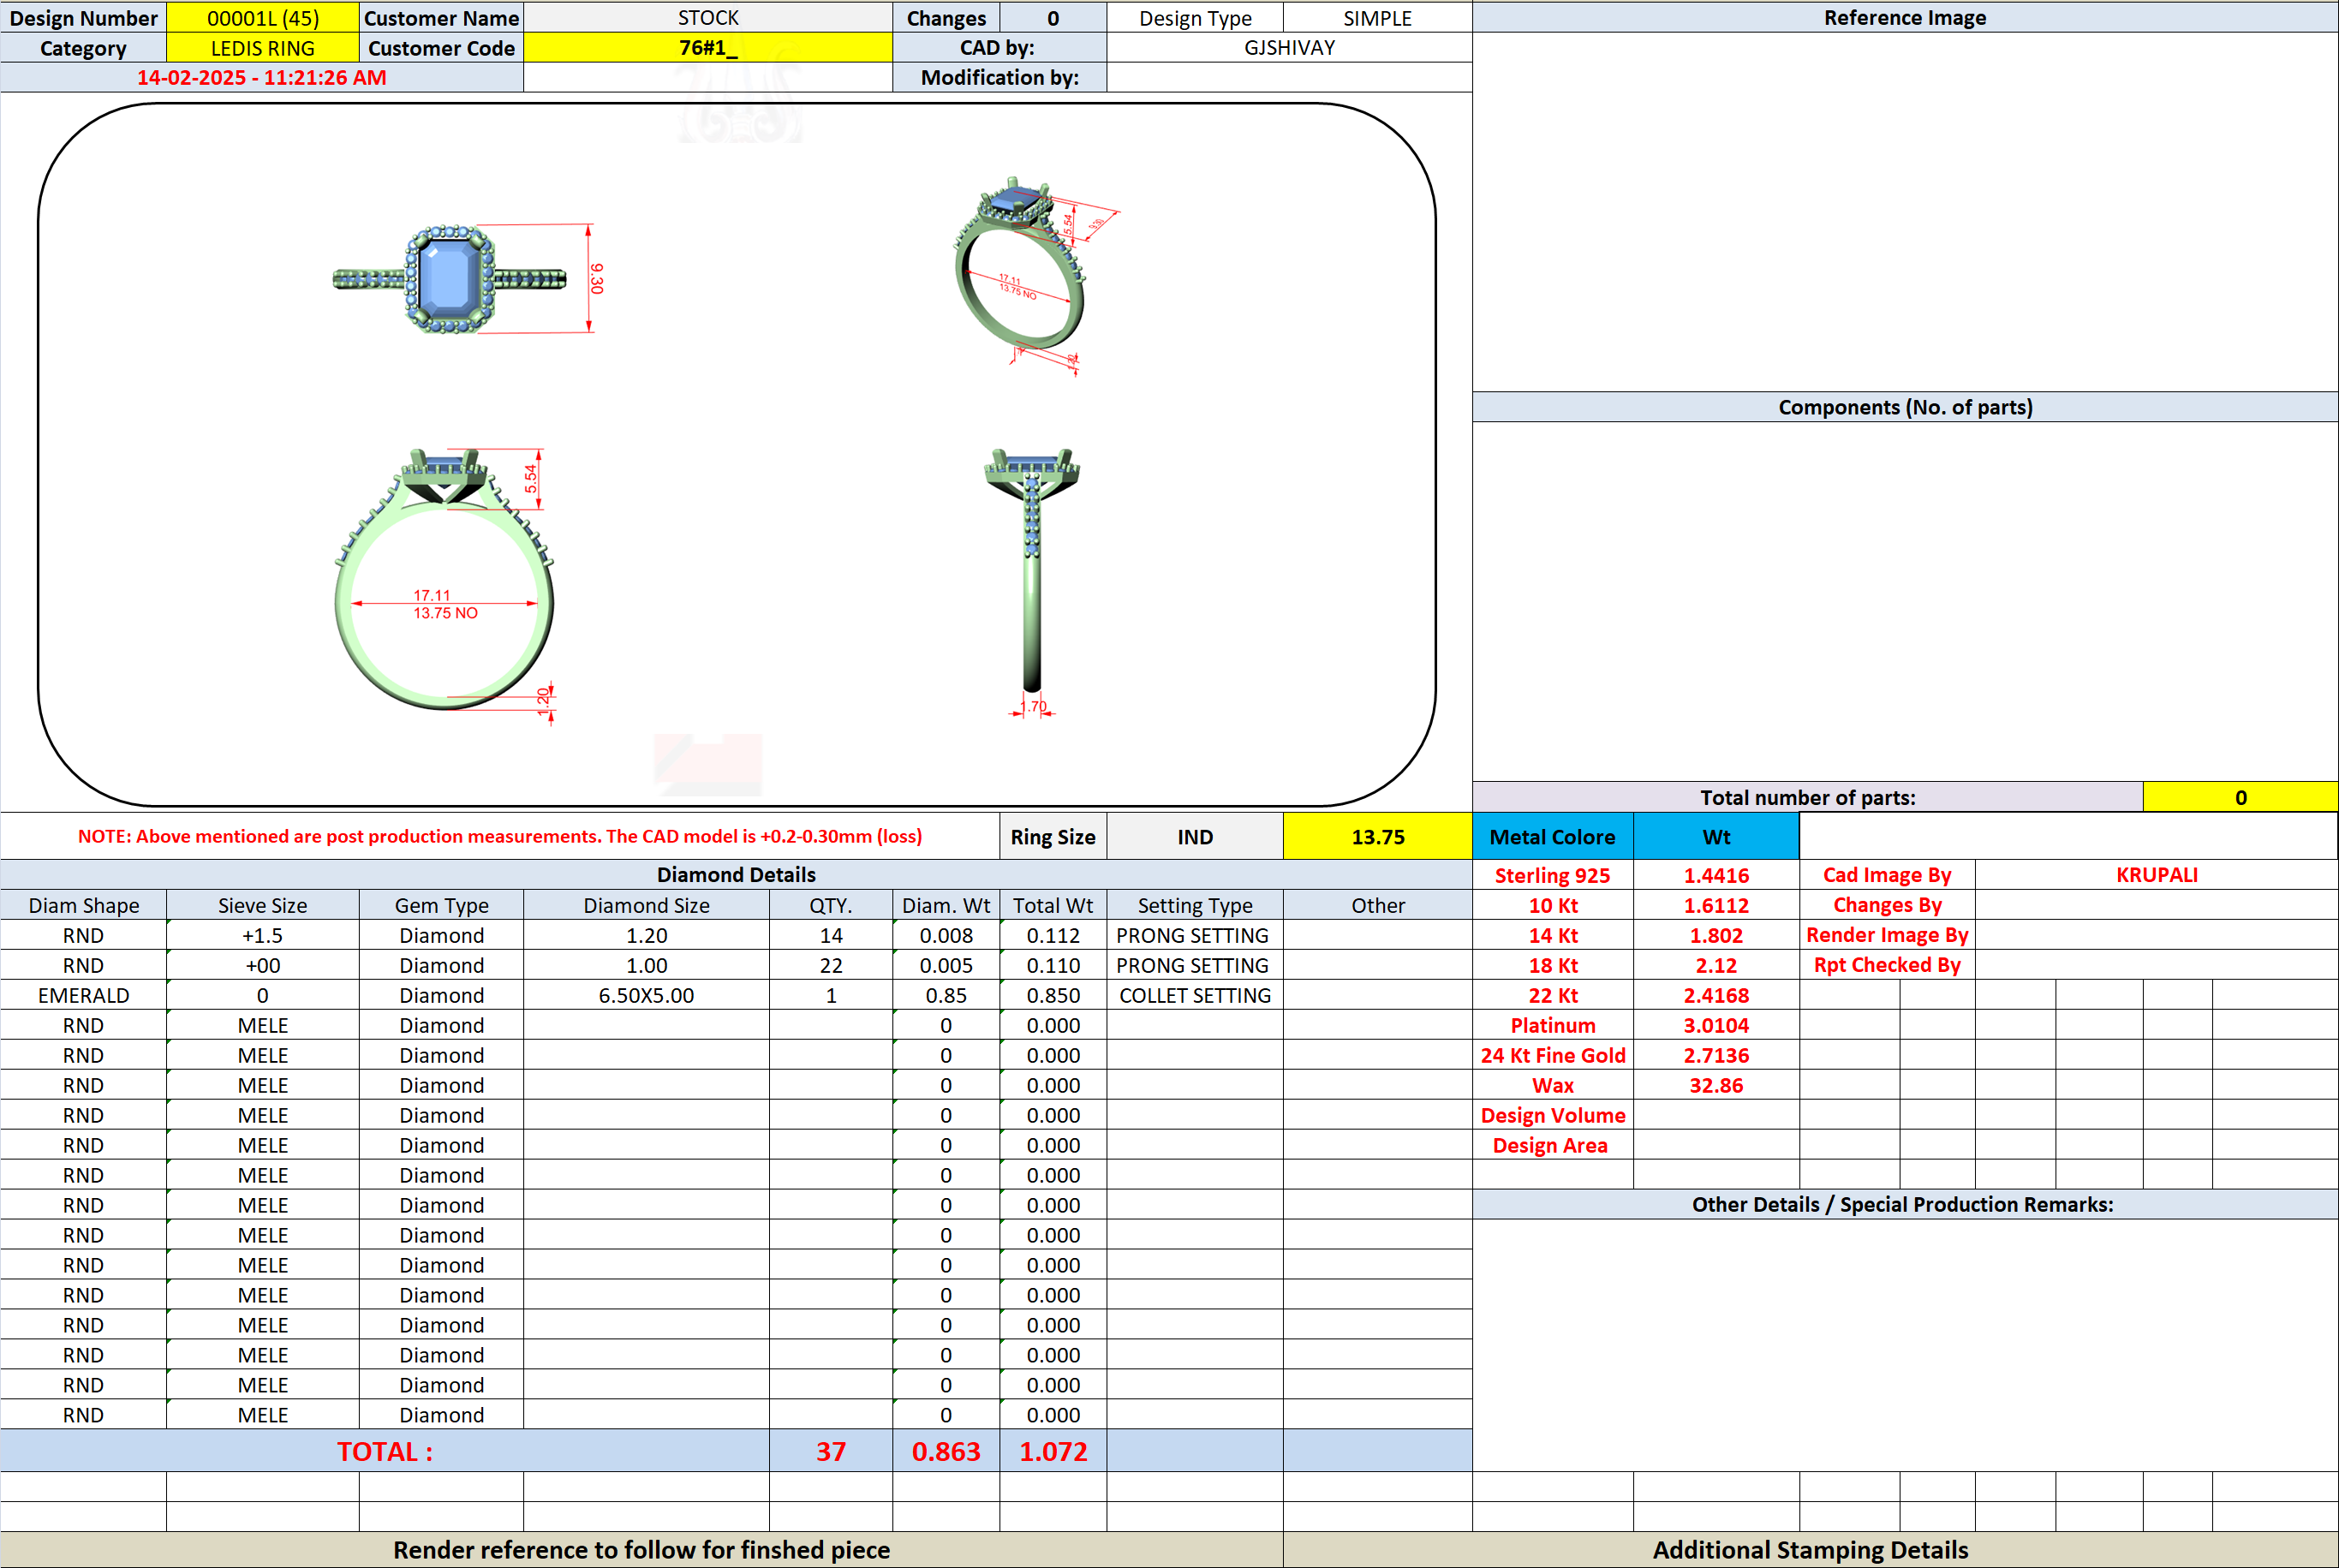Click the 24 Kt Fine Gold weight 2.7136
Image resolution: width=2339 pixels, height=1568 pixels.
(1716, 1055)
